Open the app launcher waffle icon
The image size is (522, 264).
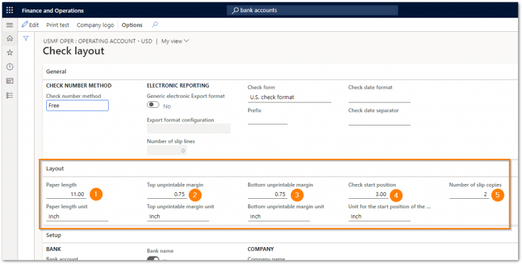pyautogui.click(x=10, y=10)
